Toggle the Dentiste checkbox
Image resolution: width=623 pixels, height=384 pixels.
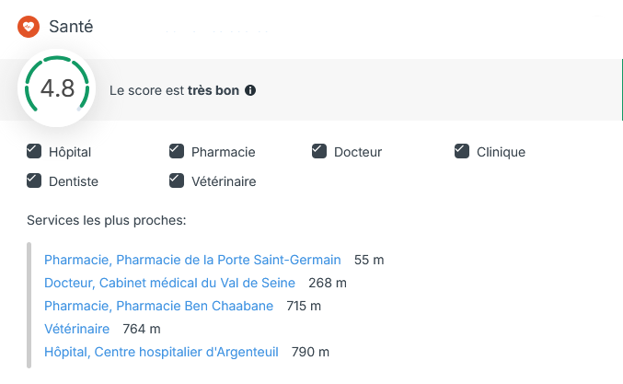point(34,181)
